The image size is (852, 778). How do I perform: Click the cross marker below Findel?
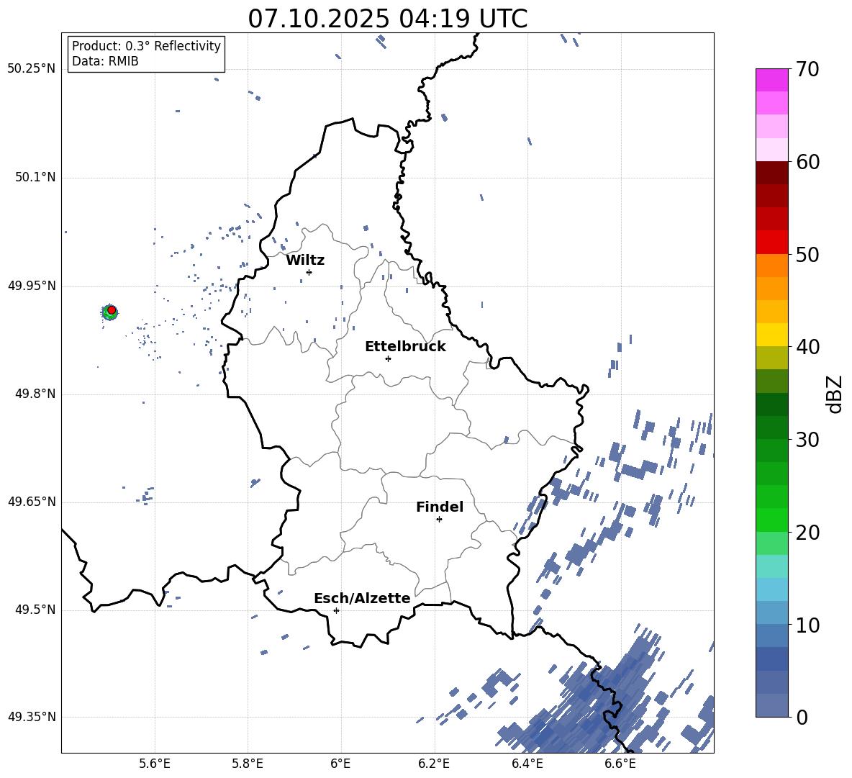pos(439,520)
